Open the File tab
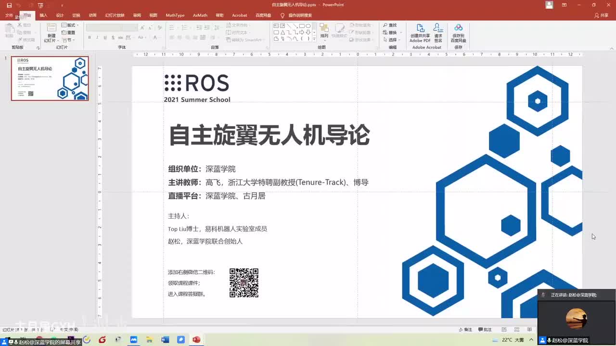Viewport: 616px width, 346px height. 9,15
